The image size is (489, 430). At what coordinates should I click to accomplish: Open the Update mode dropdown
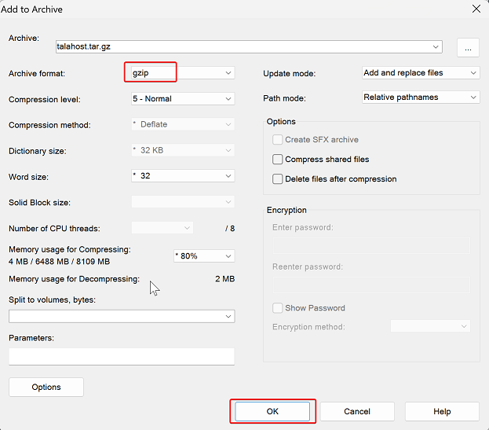tap(421, 73)
